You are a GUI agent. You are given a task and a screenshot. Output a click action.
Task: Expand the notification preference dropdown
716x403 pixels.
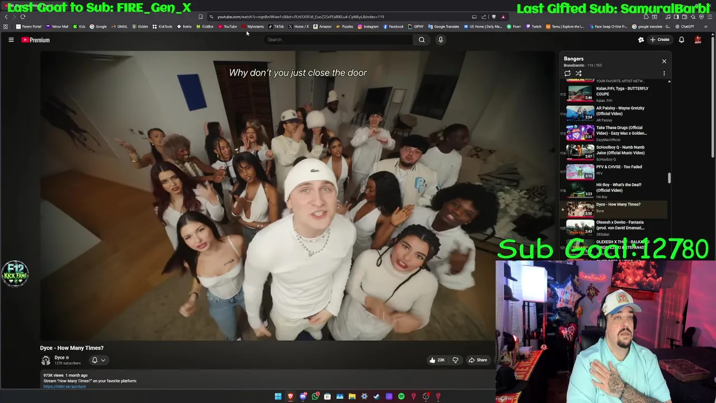(x=98, y=360)
